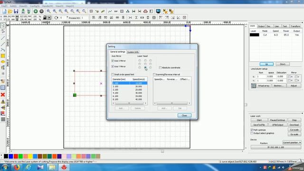The height and width of the screenshot is (171, 304).
Task: Click the New file icon
Action: click(x=4, y=11)
